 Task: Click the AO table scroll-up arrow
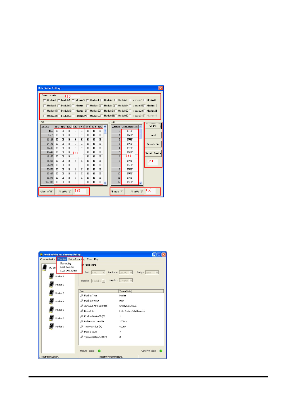tap(141, 127)
